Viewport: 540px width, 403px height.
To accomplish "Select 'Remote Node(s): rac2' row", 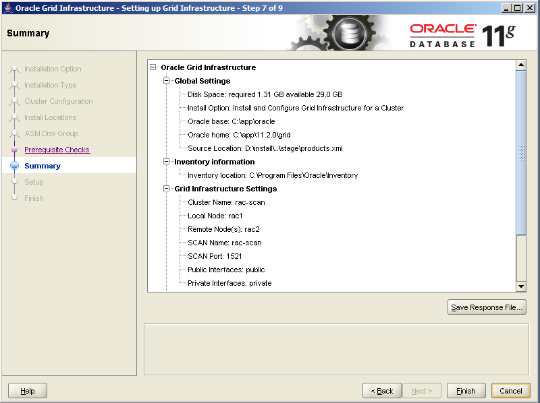I will click(x=224, y=229).
